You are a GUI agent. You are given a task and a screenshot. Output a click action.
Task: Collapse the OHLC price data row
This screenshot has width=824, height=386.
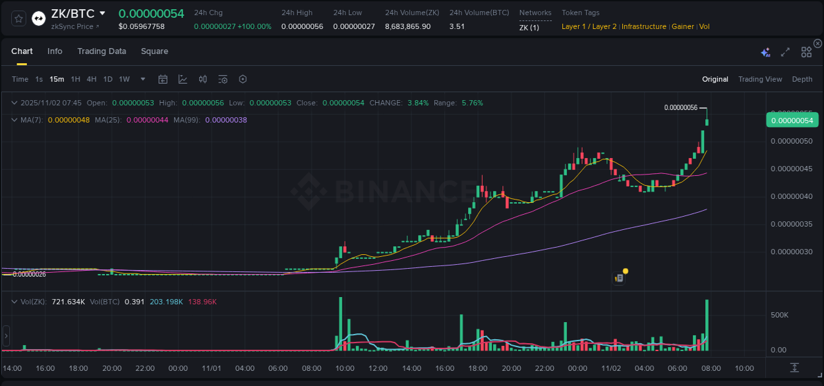15,103
